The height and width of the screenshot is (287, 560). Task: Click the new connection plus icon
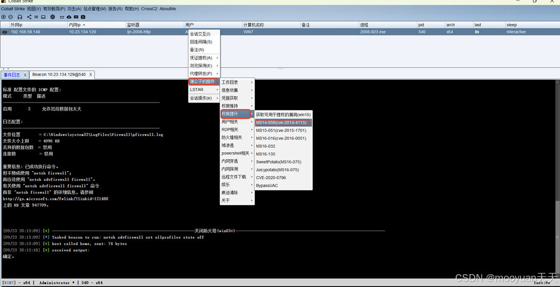click(4, 17)
